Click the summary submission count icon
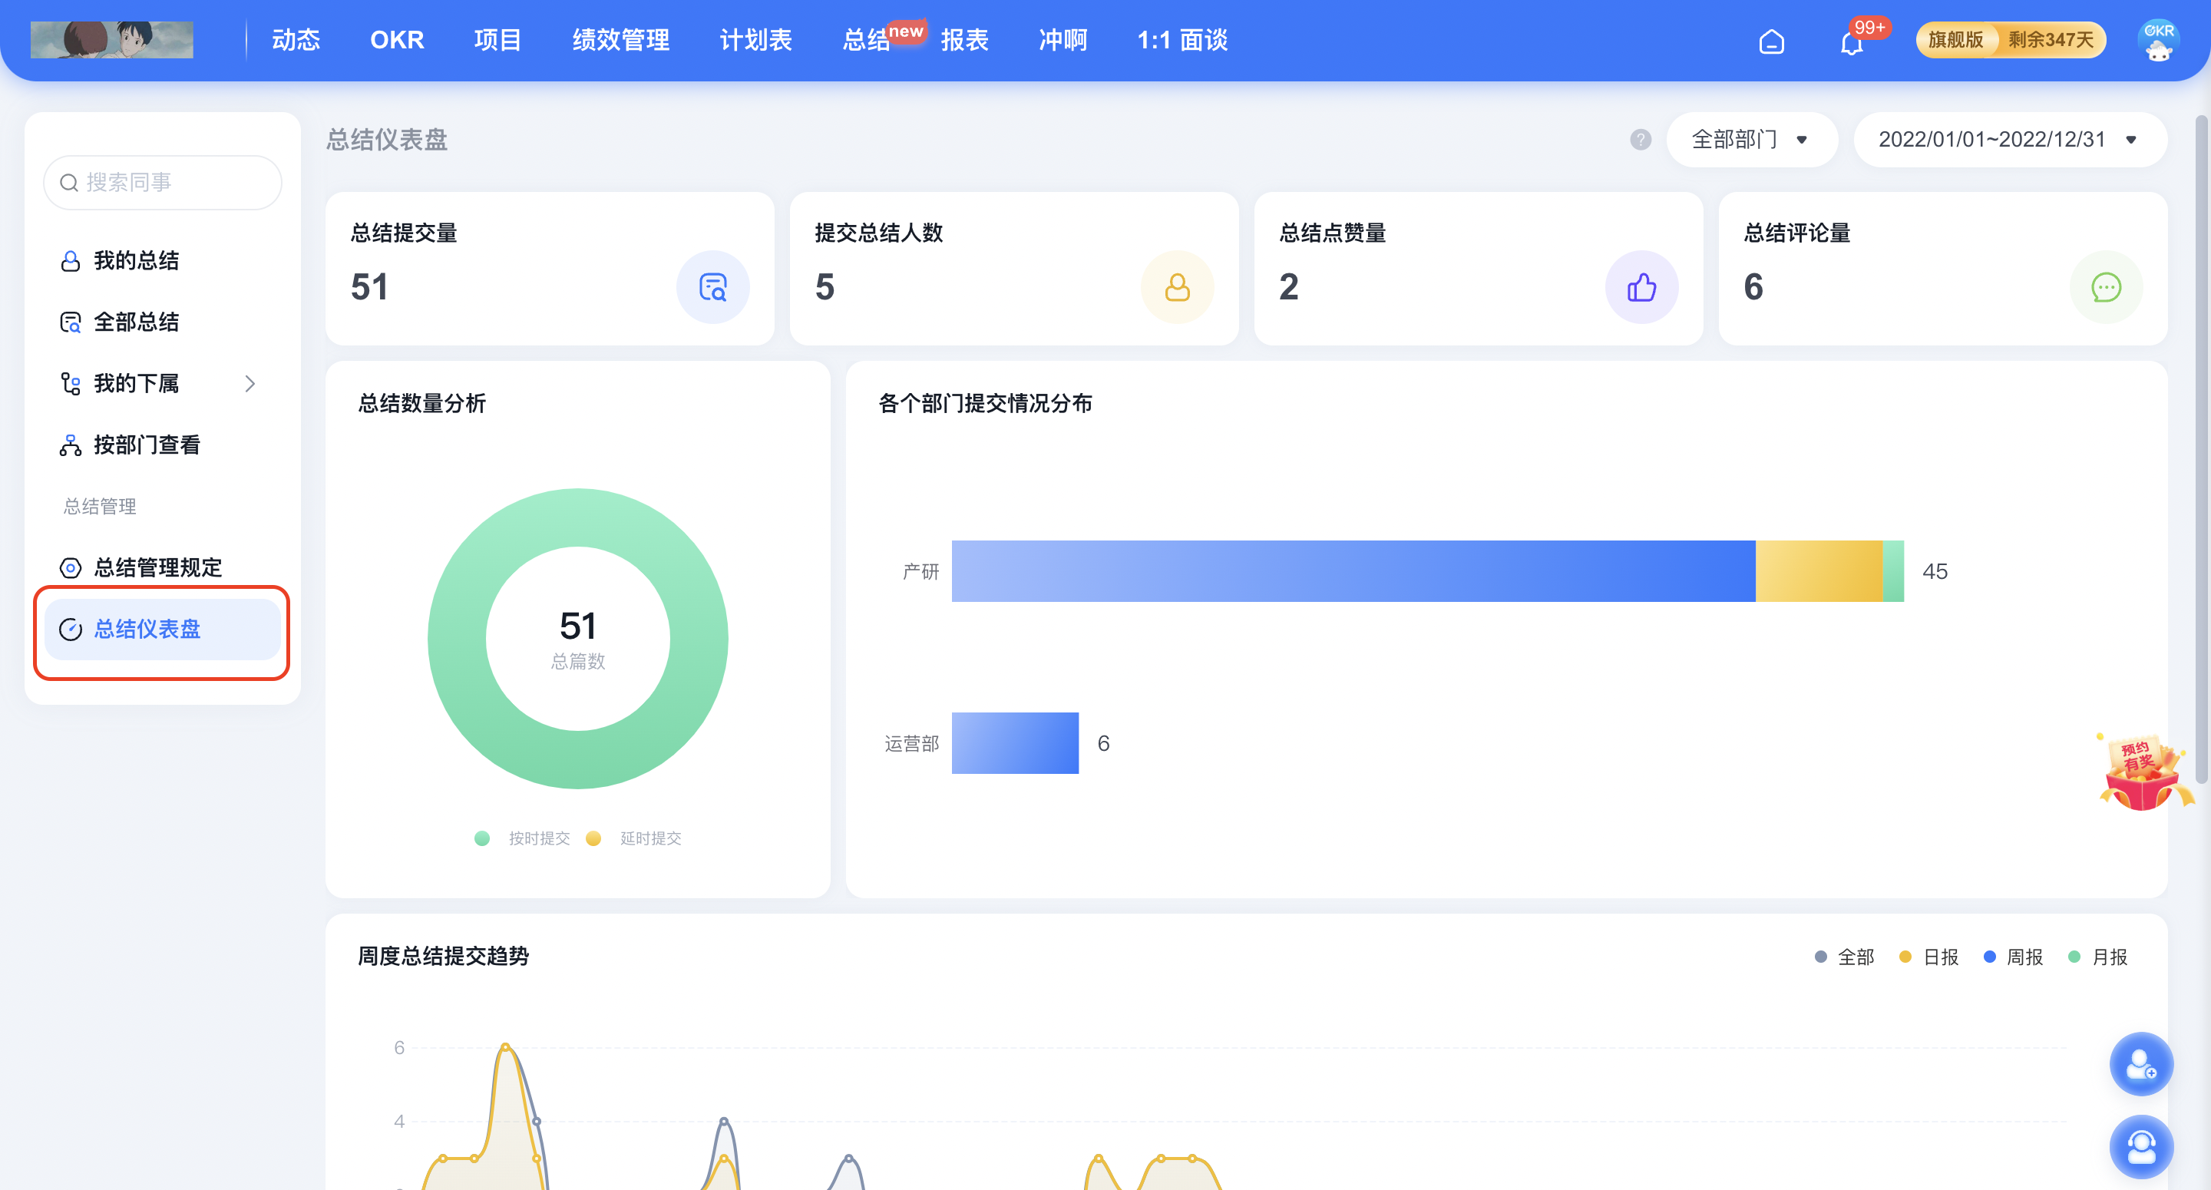 click(x=712, y=287)
